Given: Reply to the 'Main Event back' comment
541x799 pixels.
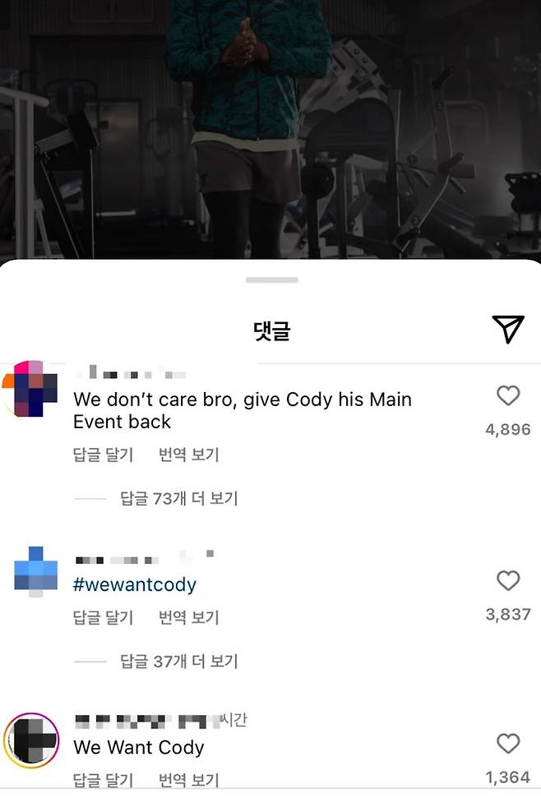Looking at the screenshot, I should coord(103,454).
